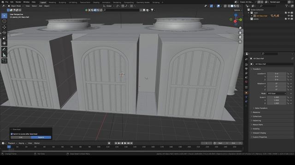
Task: Switch to solid viewport shading mode
Action: (x=232, y=6)
